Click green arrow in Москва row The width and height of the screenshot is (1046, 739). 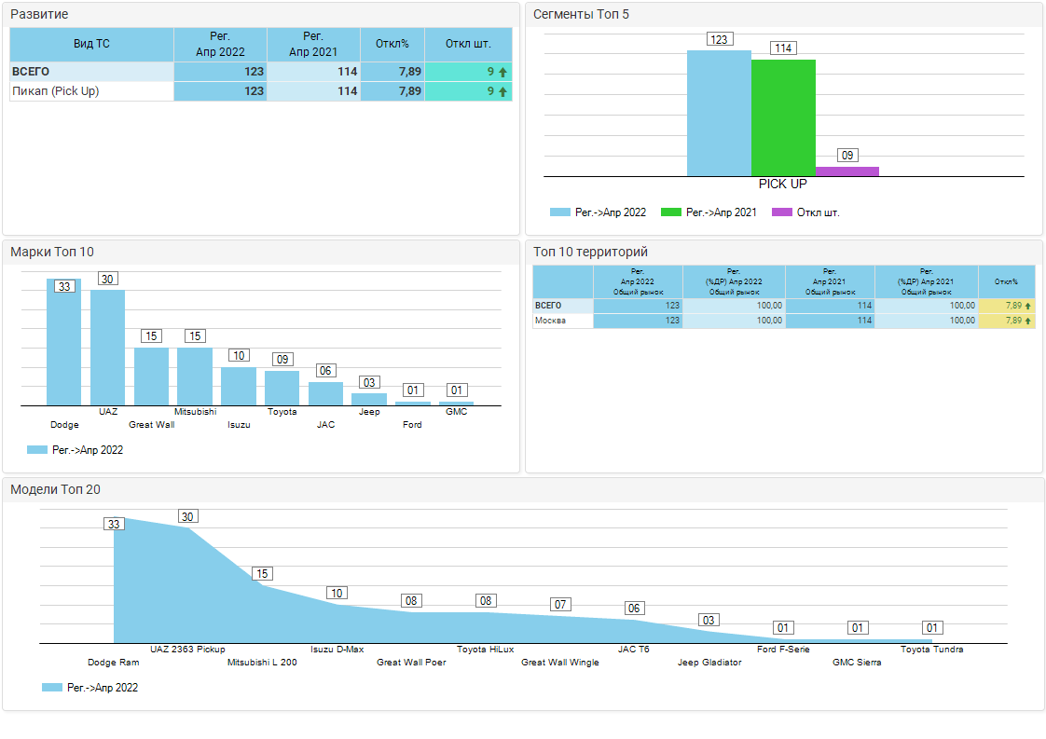point(1027,321)
